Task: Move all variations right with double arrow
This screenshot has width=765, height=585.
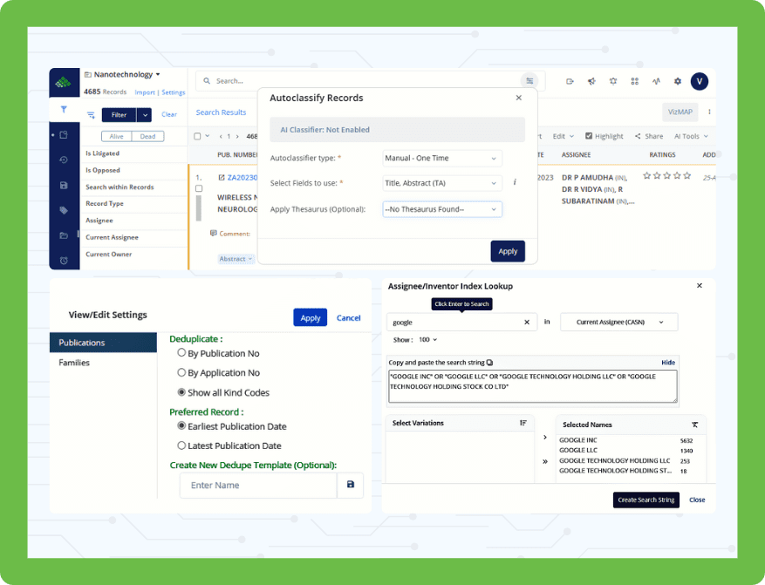Action: 545,462
